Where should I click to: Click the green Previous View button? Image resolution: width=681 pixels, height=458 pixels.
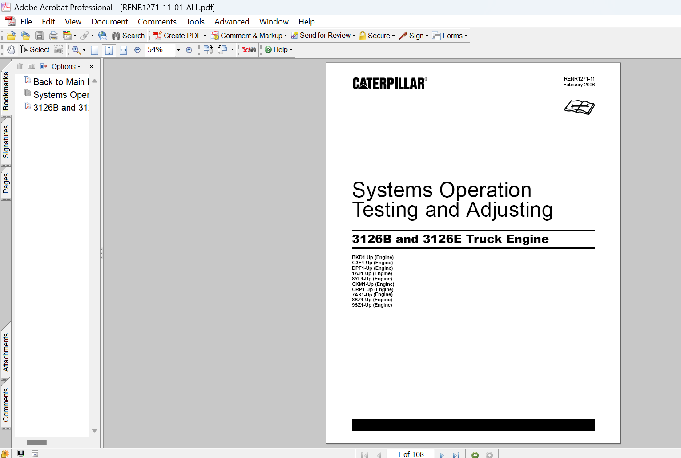coord(475,455)
